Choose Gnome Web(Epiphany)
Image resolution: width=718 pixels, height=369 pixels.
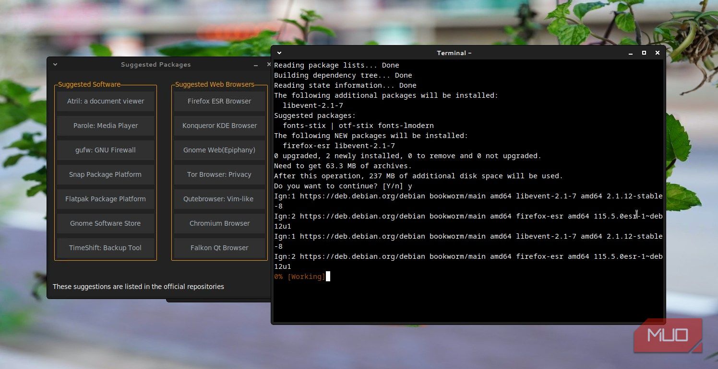[x=219, y=150]
